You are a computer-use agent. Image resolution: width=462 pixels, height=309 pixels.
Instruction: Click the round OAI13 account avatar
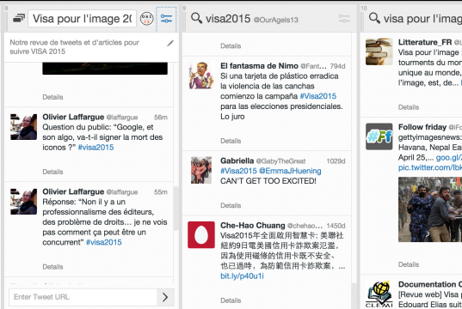[x=146, y=19]
